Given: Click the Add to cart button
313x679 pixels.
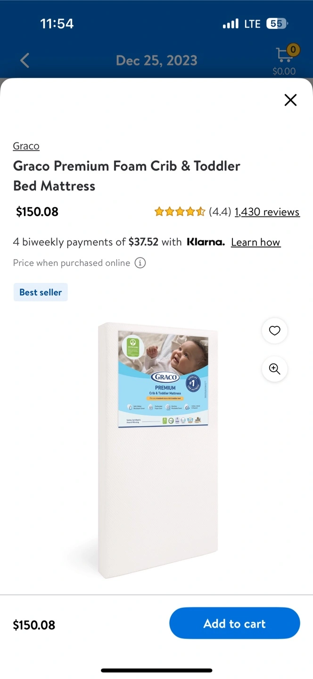Looking at the screenshot, I should (x=235, y=623).
